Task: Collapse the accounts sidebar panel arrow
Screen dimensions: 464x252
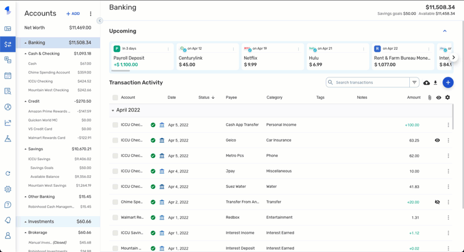Action: [100, 21]
